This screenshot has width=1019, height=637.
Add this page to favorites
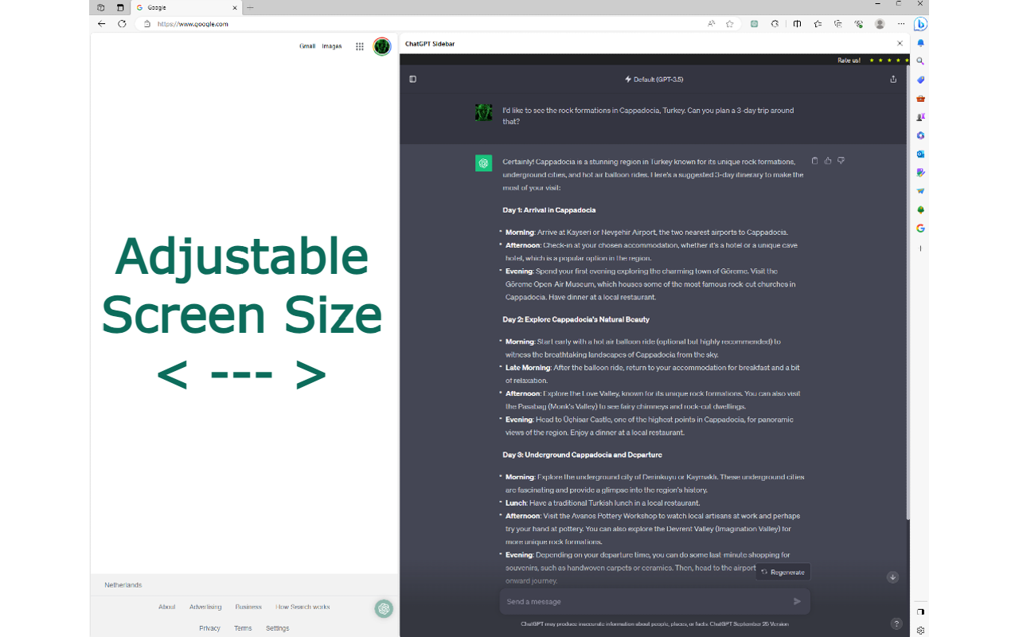coord(729,24)
